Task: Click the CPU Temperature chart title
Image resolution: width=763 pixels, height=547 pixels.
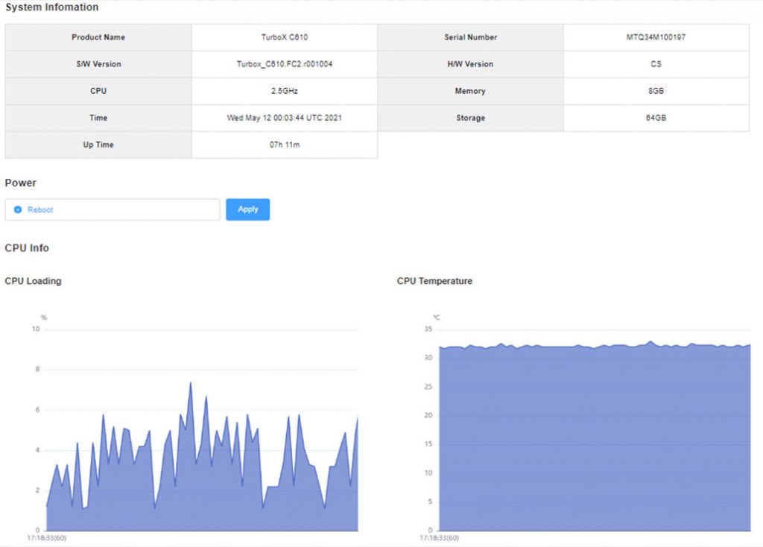Action: point(434,281)
